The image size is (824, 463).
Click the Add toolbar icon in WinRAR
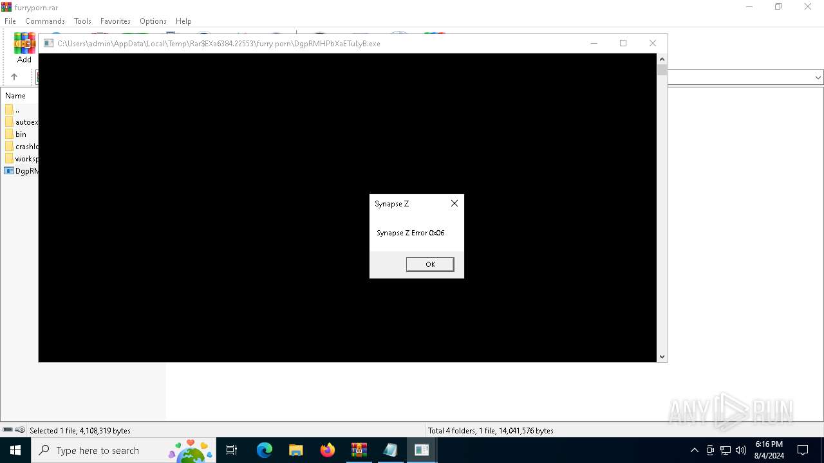[x=24, y=48]
